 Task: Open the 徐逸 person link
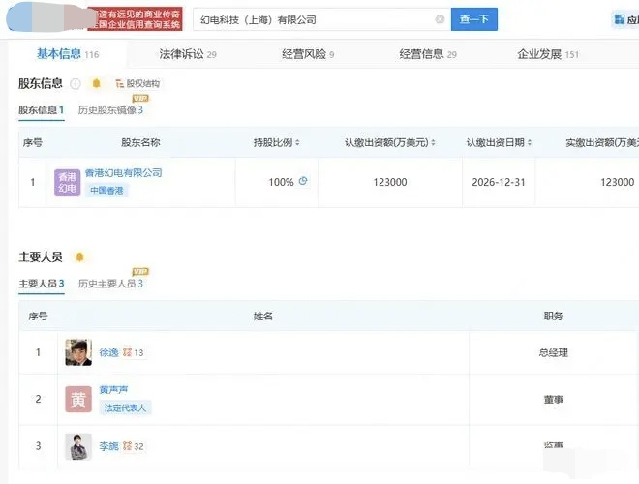pos(108,352)
